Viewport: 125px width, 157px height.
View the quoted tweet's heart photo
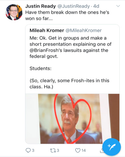point(72,119)
